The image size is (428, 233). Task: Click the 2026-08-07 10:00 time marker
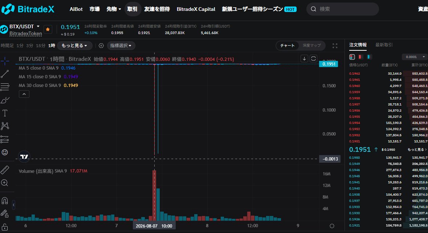click(x=154, y=226)
